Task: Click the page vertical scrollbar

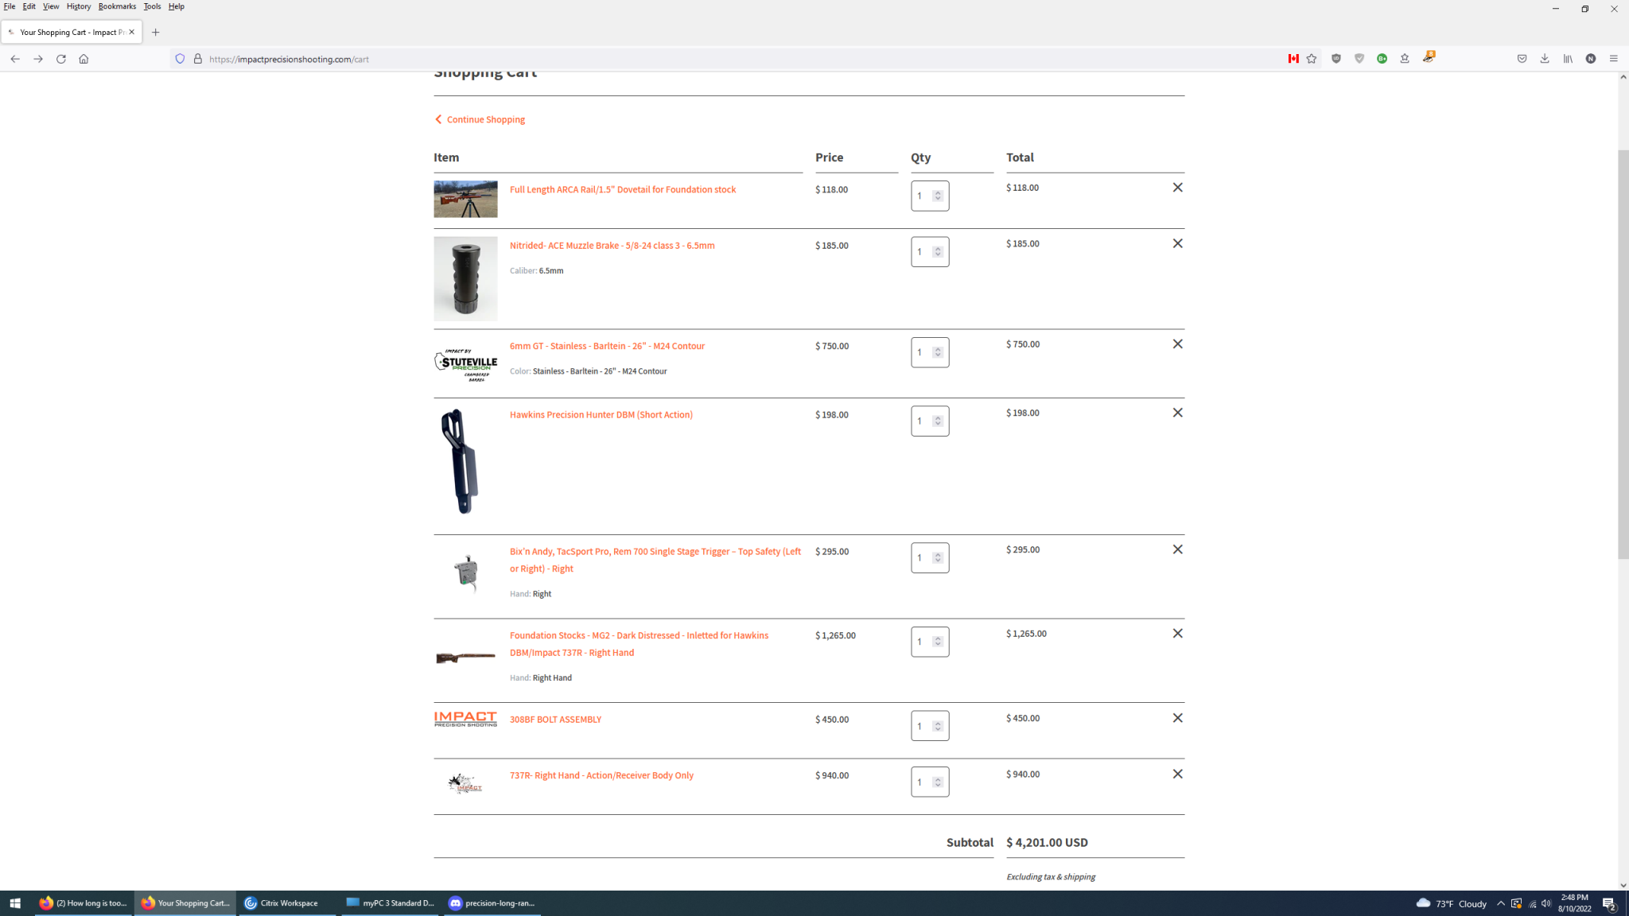Action: point(1623,354)
